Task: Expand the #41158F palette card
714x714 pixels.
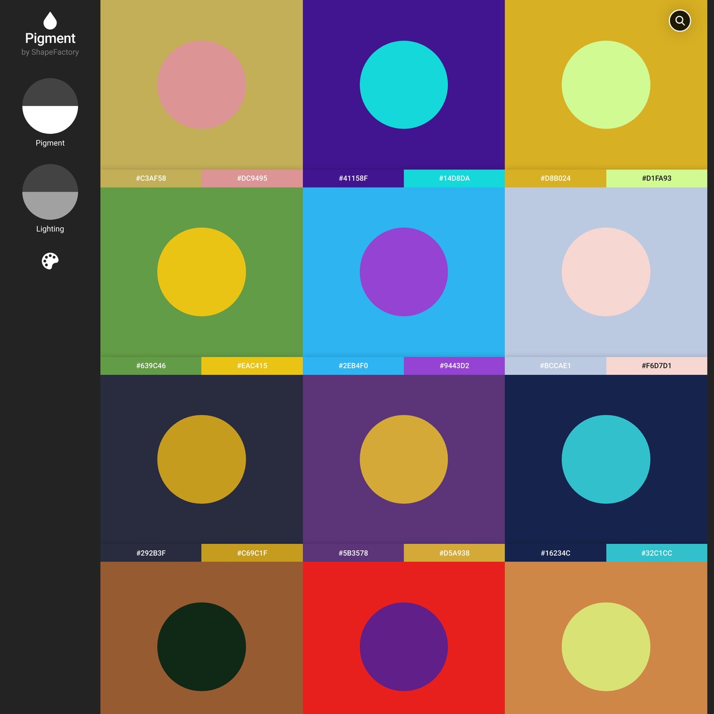Action: [x=353, y=178]
